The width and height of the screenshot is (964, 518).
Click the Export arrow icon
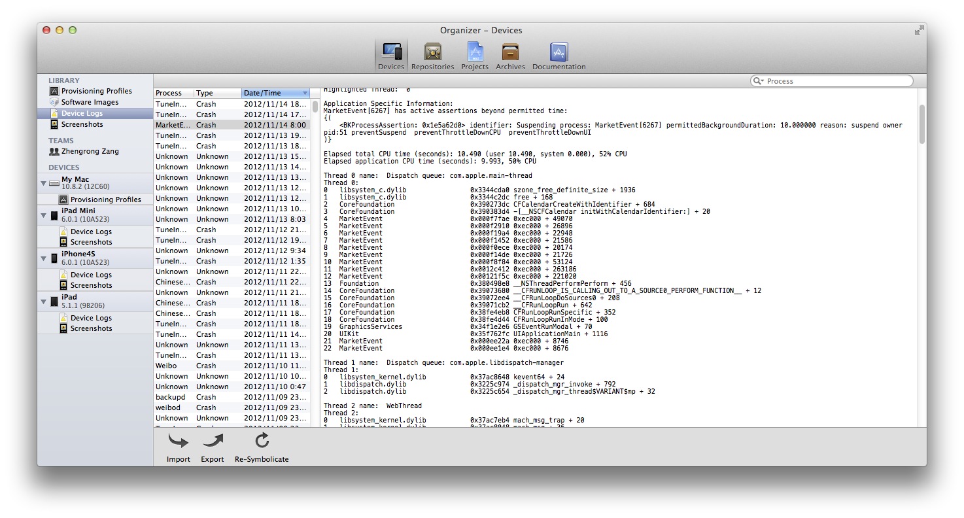tap(213, 441)
